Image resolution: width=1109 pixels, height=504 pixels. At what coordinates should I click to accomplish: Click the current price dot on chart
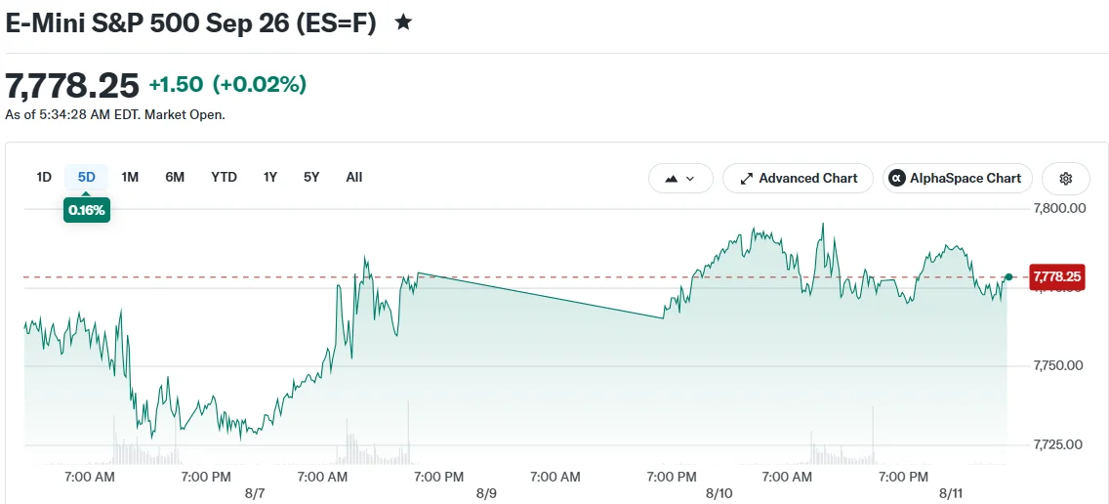[1008, 276]
